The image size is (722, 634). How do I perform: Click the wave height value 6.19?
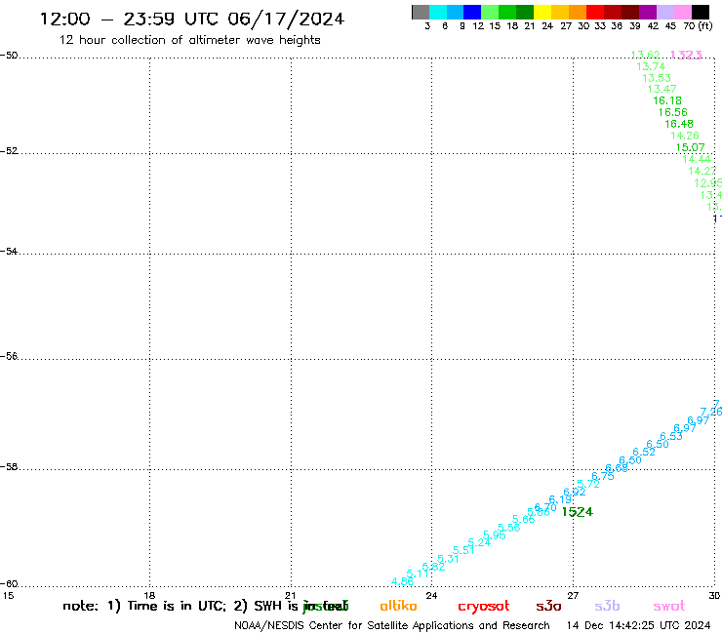[560, 499]
